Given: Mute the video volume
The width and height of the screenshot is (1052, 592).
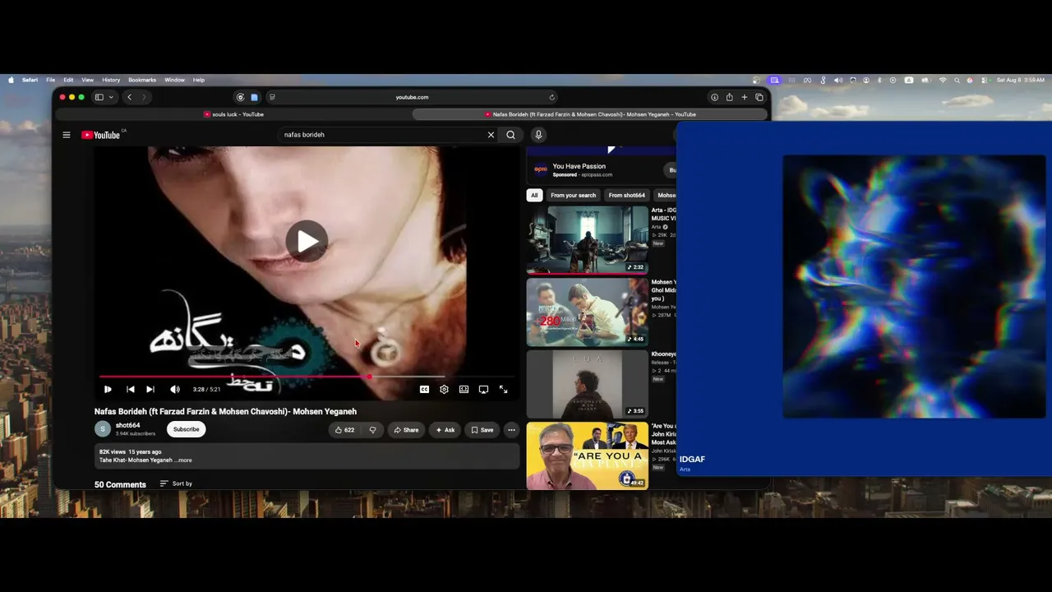Looking at the screenshot, I should pos(174,390).
